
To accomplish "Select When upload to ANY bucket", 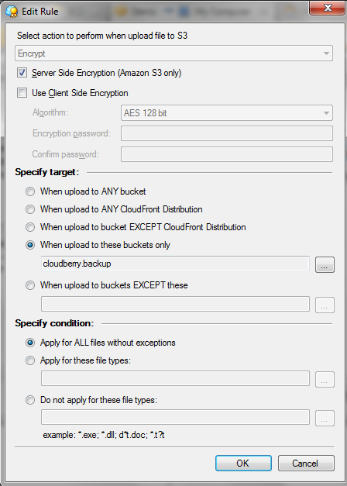I will click(30, 191).
